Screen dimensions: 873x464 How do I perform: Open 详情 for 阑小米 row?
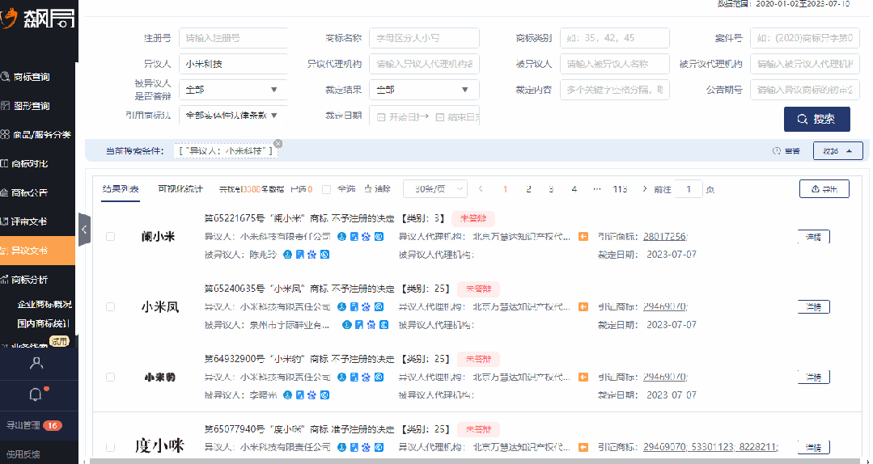click(813, 237)
